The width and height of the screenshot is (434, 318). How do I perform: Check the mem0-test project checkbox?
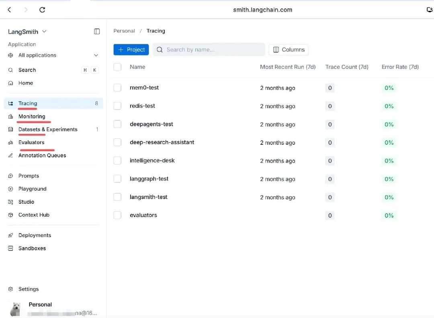(117, 88)
